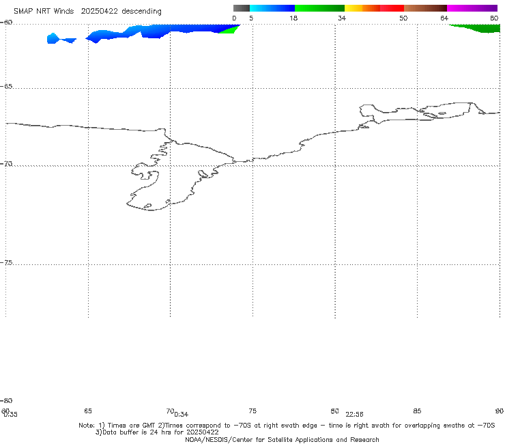Screen dimensions: 505x444
Task: Click the latitude label '-80' at bottom left
Action: pos(6,400)
